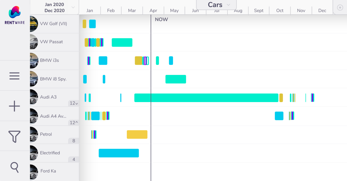
Task: Select the BMW i3s row label
Action: click(x=49, y=60)
